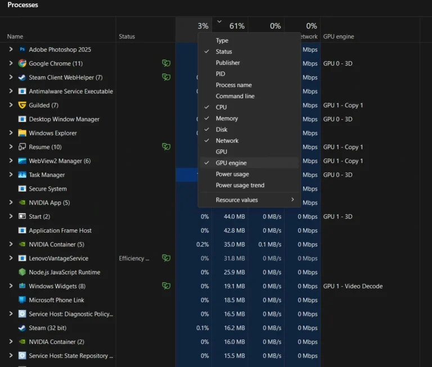Choose Power usage trend from column menu
This screenshot has height=367, width=432.
pos(240,185)
